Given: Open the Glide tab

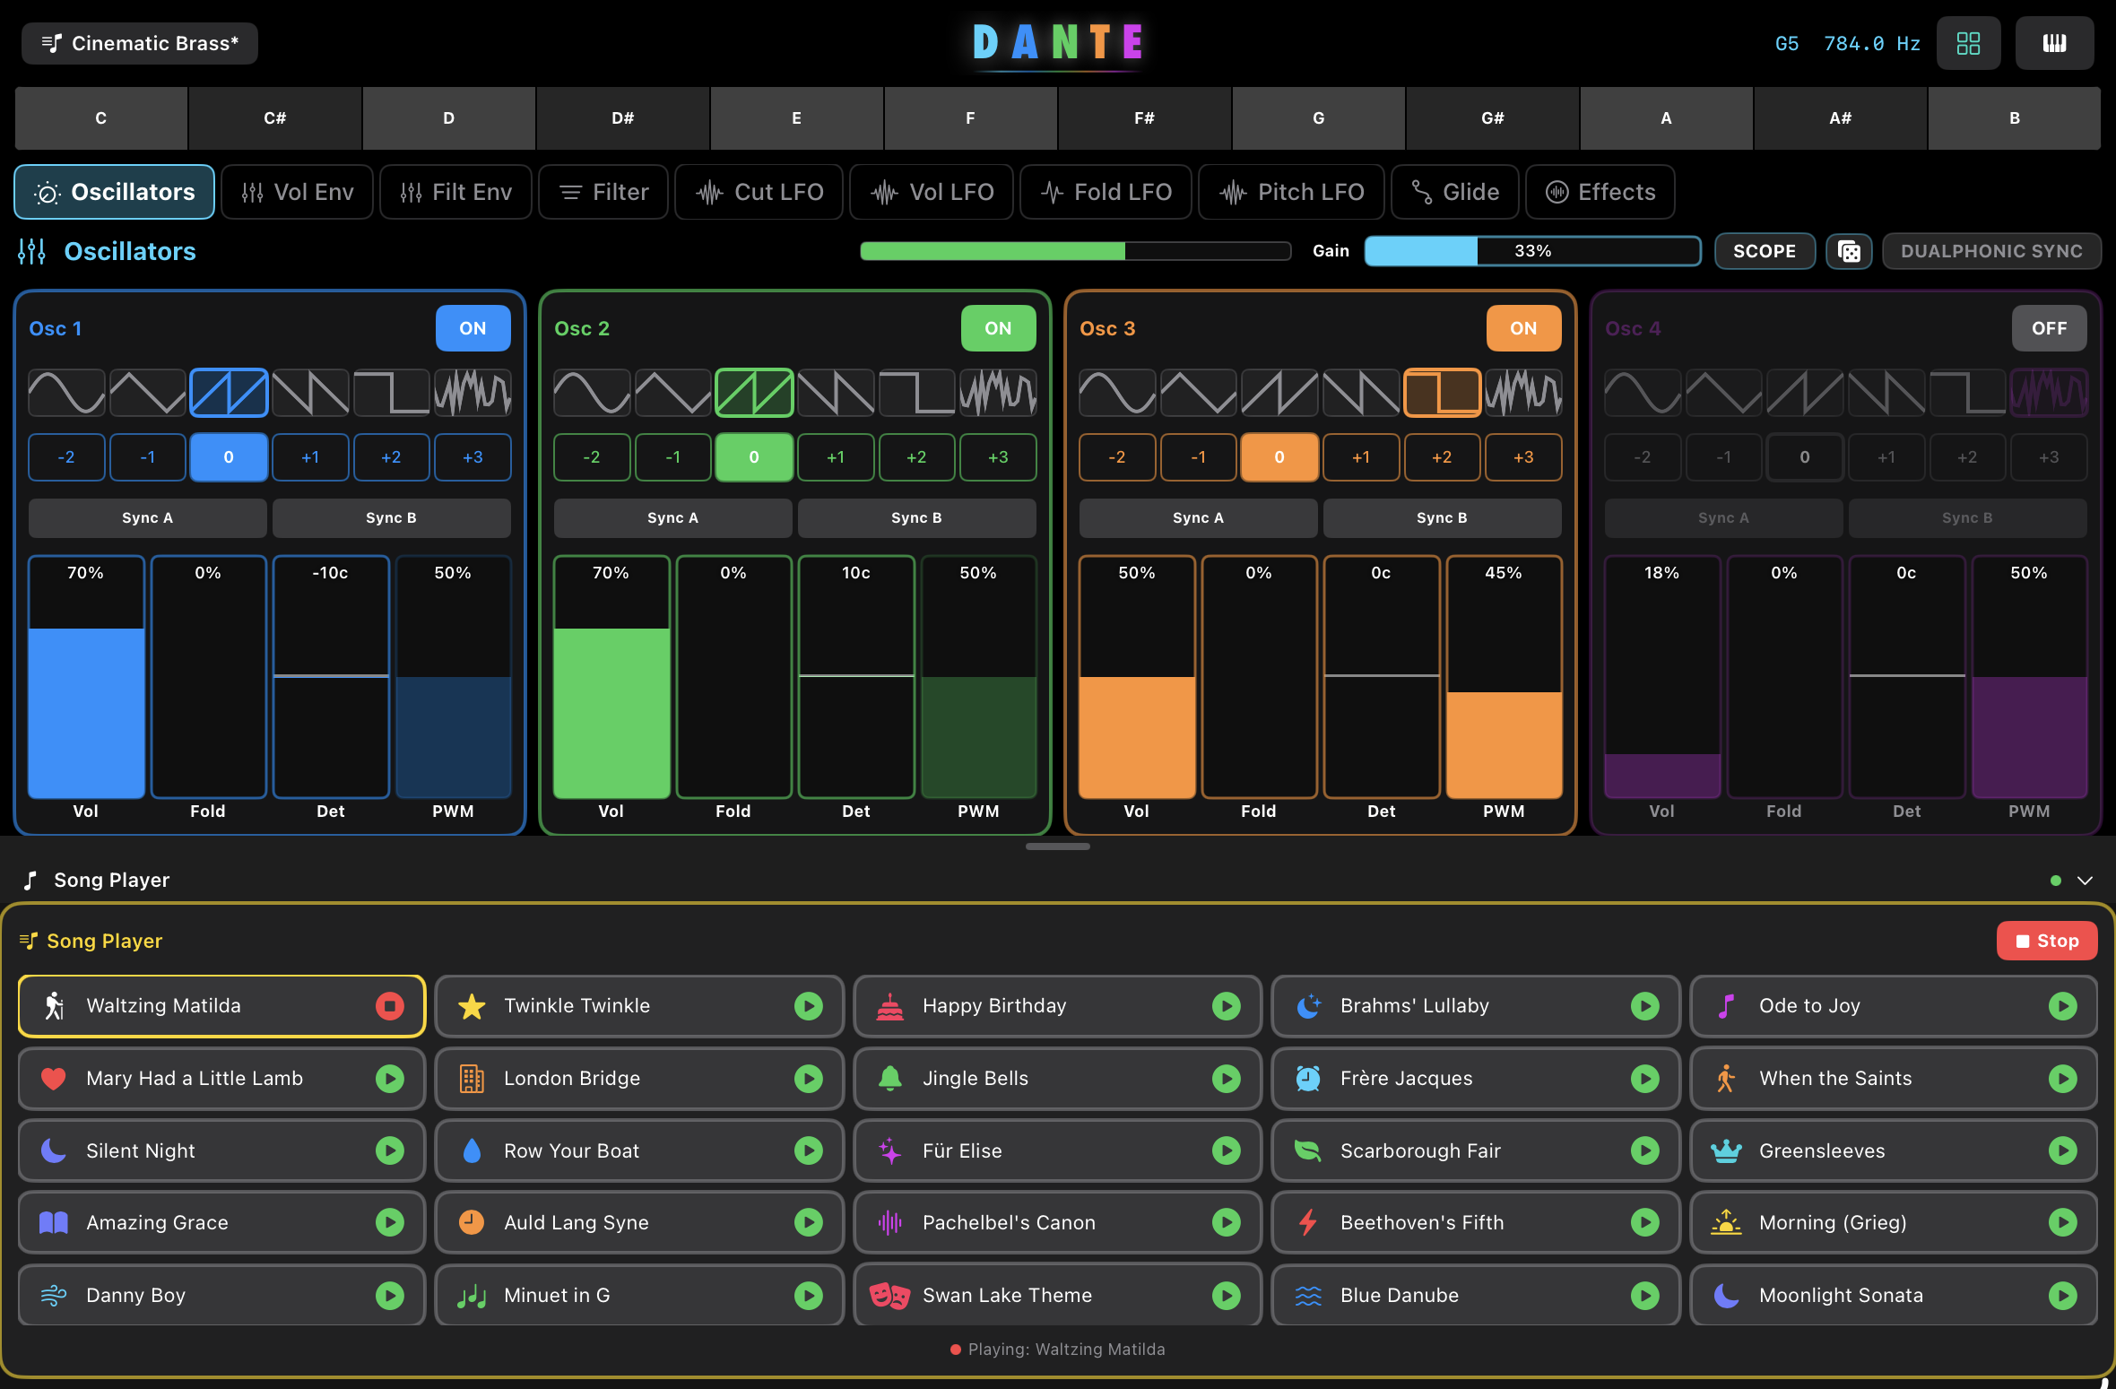Looking at the screenshot, I should (1454, 192).
